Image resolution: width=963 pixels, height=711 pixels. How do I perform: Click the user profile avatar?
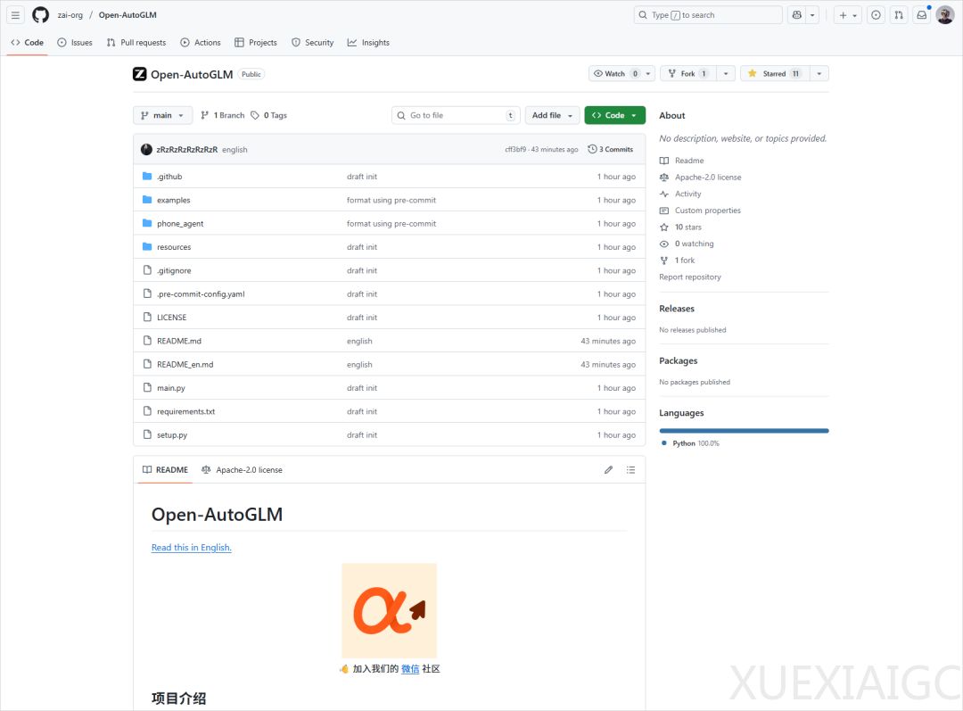[944, 15]
